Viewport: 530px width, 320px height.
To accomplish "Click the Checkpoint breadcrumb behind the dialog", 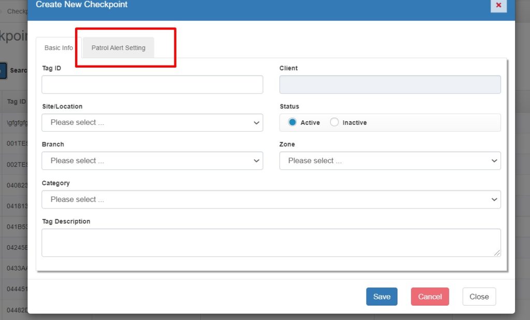I will pos(17,11).
